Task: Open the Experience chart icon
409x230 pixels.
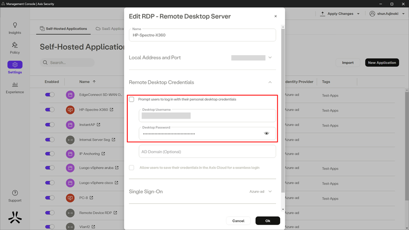Action: tap(15, 84)
